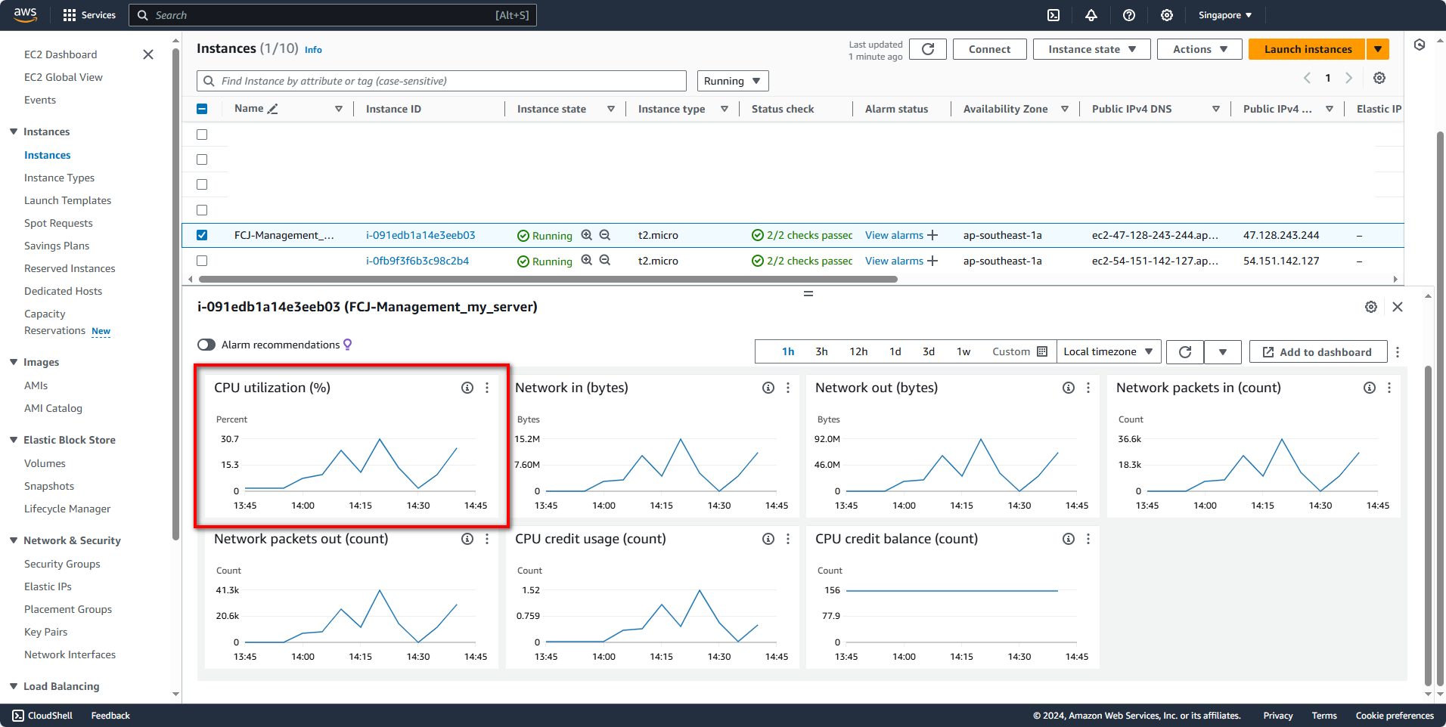Click the Find Instance search field
The width and height of the screenshot is (1446, 727).
(x=441, y=80)
